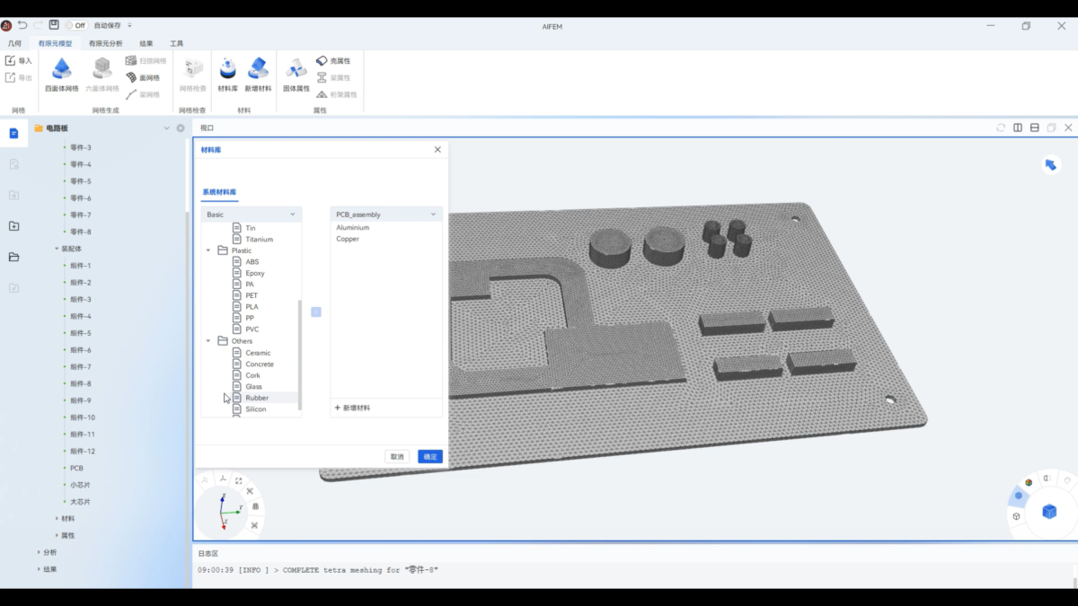Open the Basic library dropdown
Image resolution: width=1078 pixels, height=606 pixels.
click(252, 215)
